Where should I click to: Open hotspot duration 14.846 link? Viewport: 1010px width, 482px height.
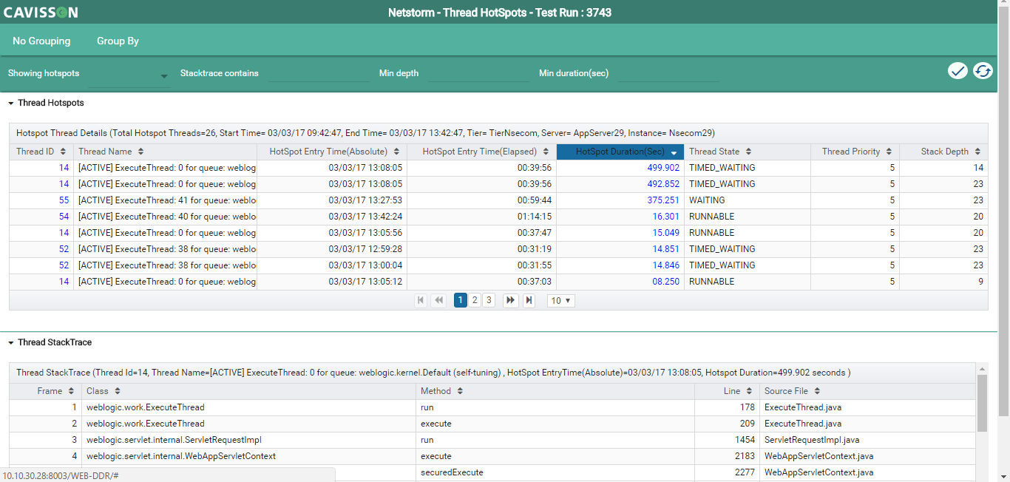coord(665,265)
